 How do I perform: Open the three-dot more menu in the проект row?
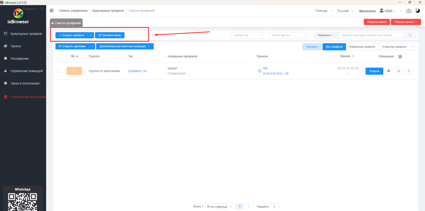[409, 71]
